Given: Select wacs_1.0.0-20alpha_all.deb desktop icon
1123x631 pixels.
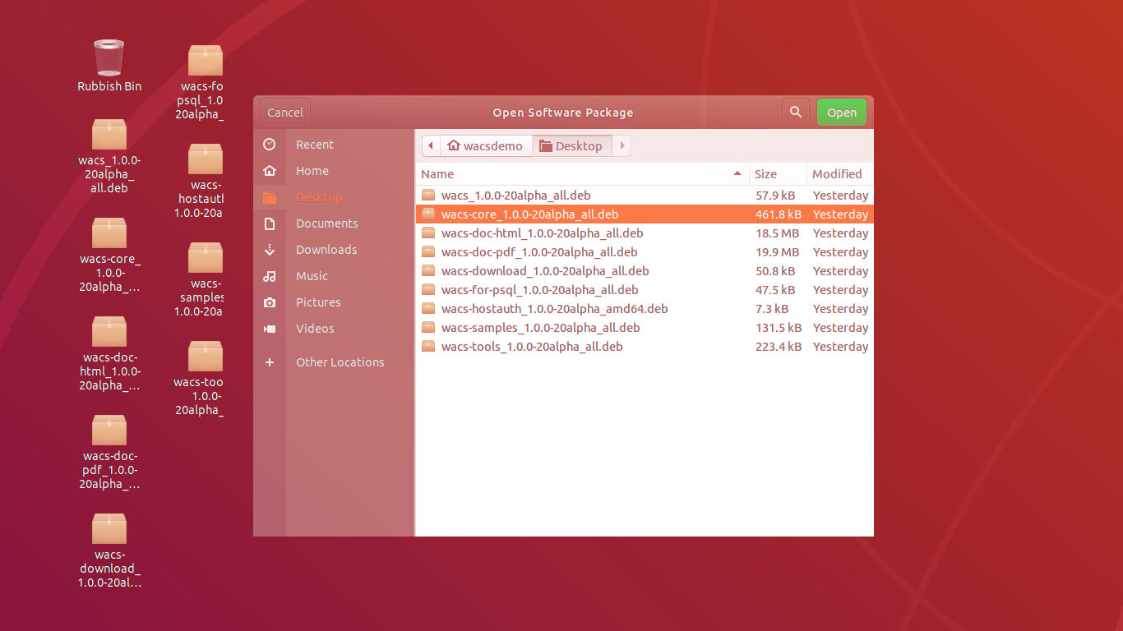Looking at the screenshot, I should (x=109, y=156).
